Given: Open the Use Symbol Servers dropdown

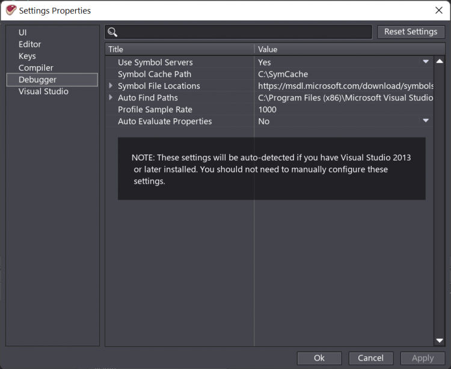Looking at the screenshot, I should (x=426, y=62).
